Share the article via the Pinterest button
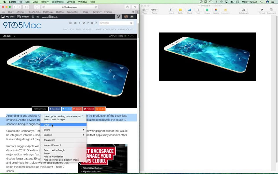This screenshot has width=278, height=174. pyautogui.click(x=89, y=109)
